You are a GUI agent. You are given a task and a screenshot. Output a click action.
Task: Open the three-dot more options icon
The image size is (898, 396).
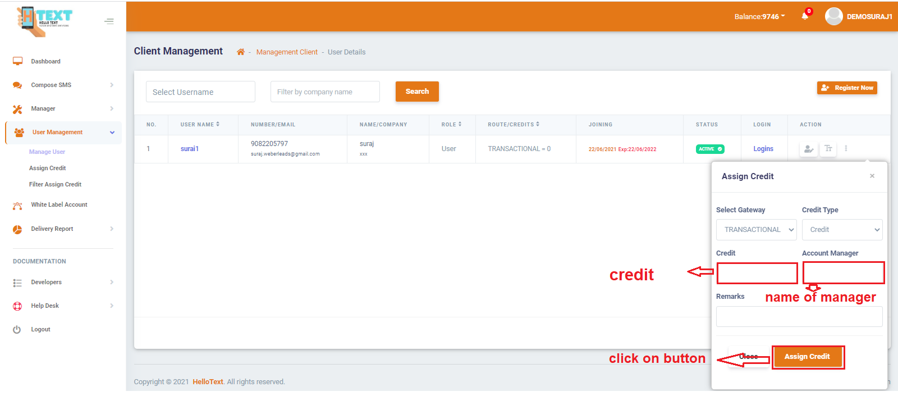tap(846, 149)
